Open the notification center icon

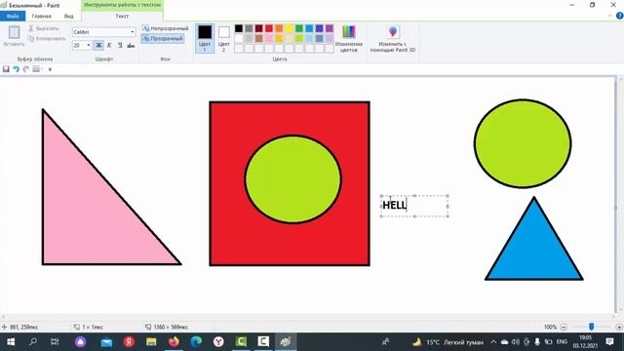609,342
